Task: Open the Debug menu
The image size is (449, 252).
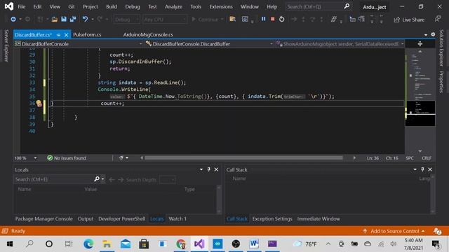Action: coord(133,6)
